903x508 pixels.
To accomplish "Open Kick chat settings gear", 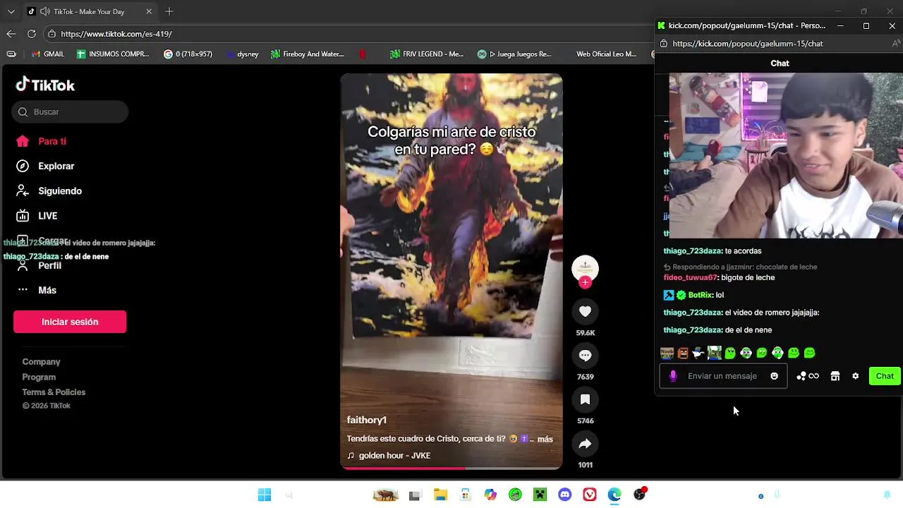I will click(855, 376).
